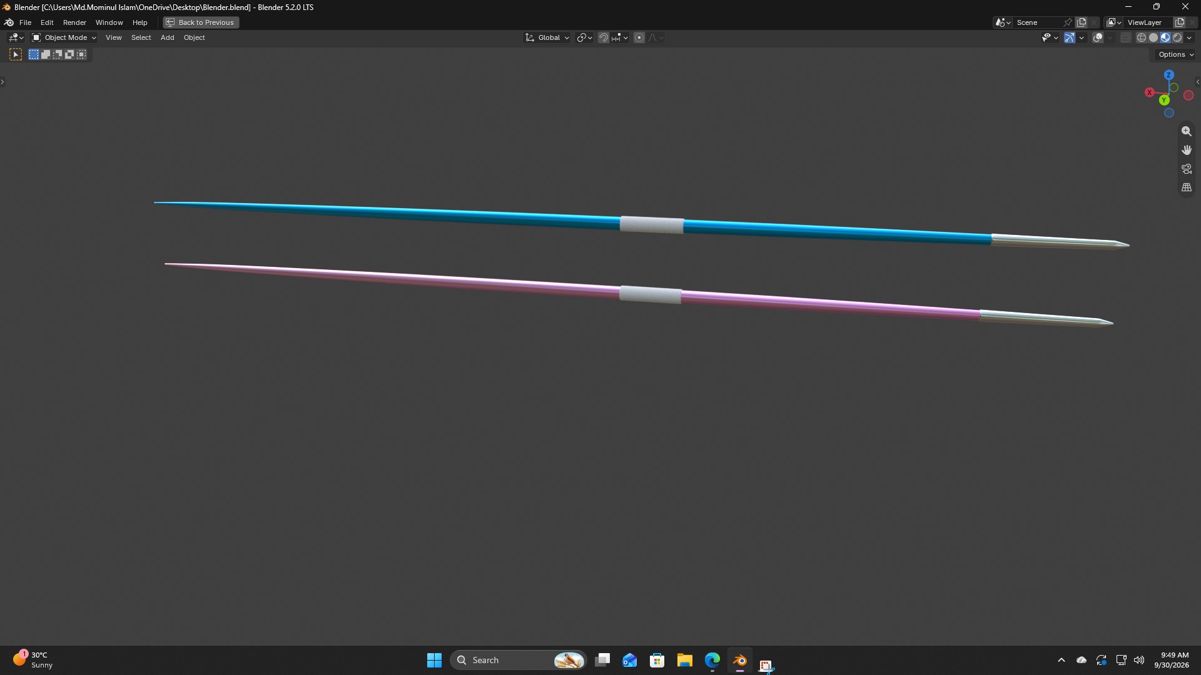This screenshot has height=675, width=1201.
Task: Click New Scene copy icon
Action: (x=1082, y=22)
